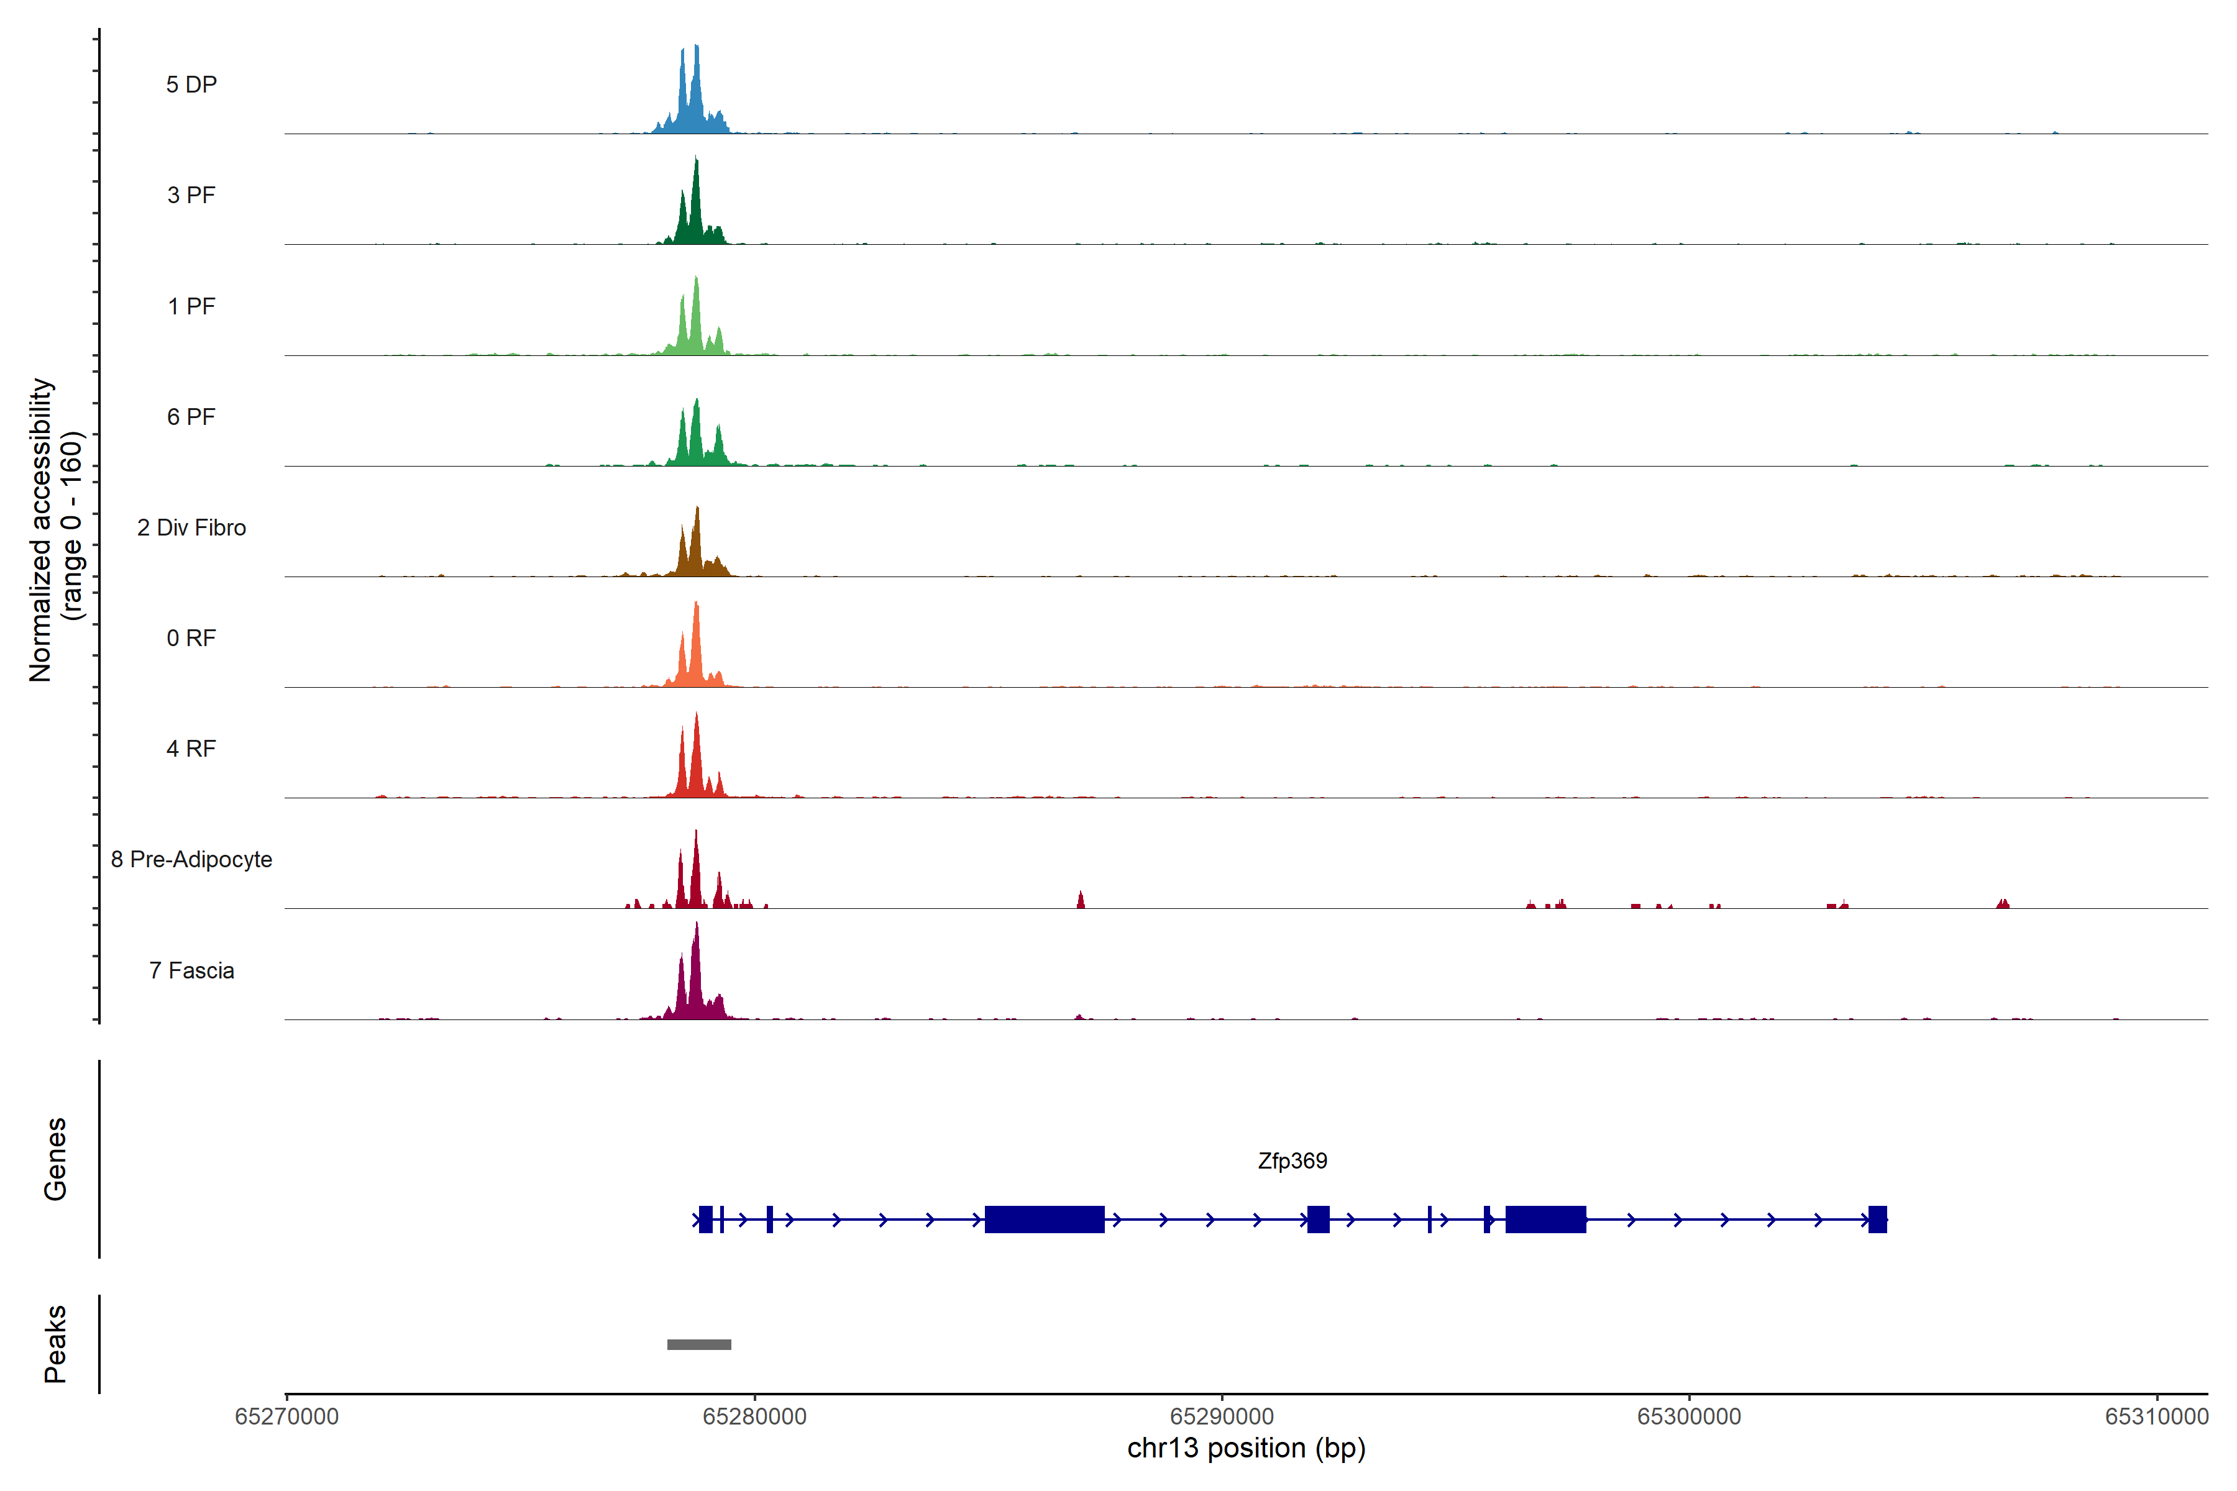Select the 0 RF track label
The image size is (2237, 1491).
tap(191, 638)
